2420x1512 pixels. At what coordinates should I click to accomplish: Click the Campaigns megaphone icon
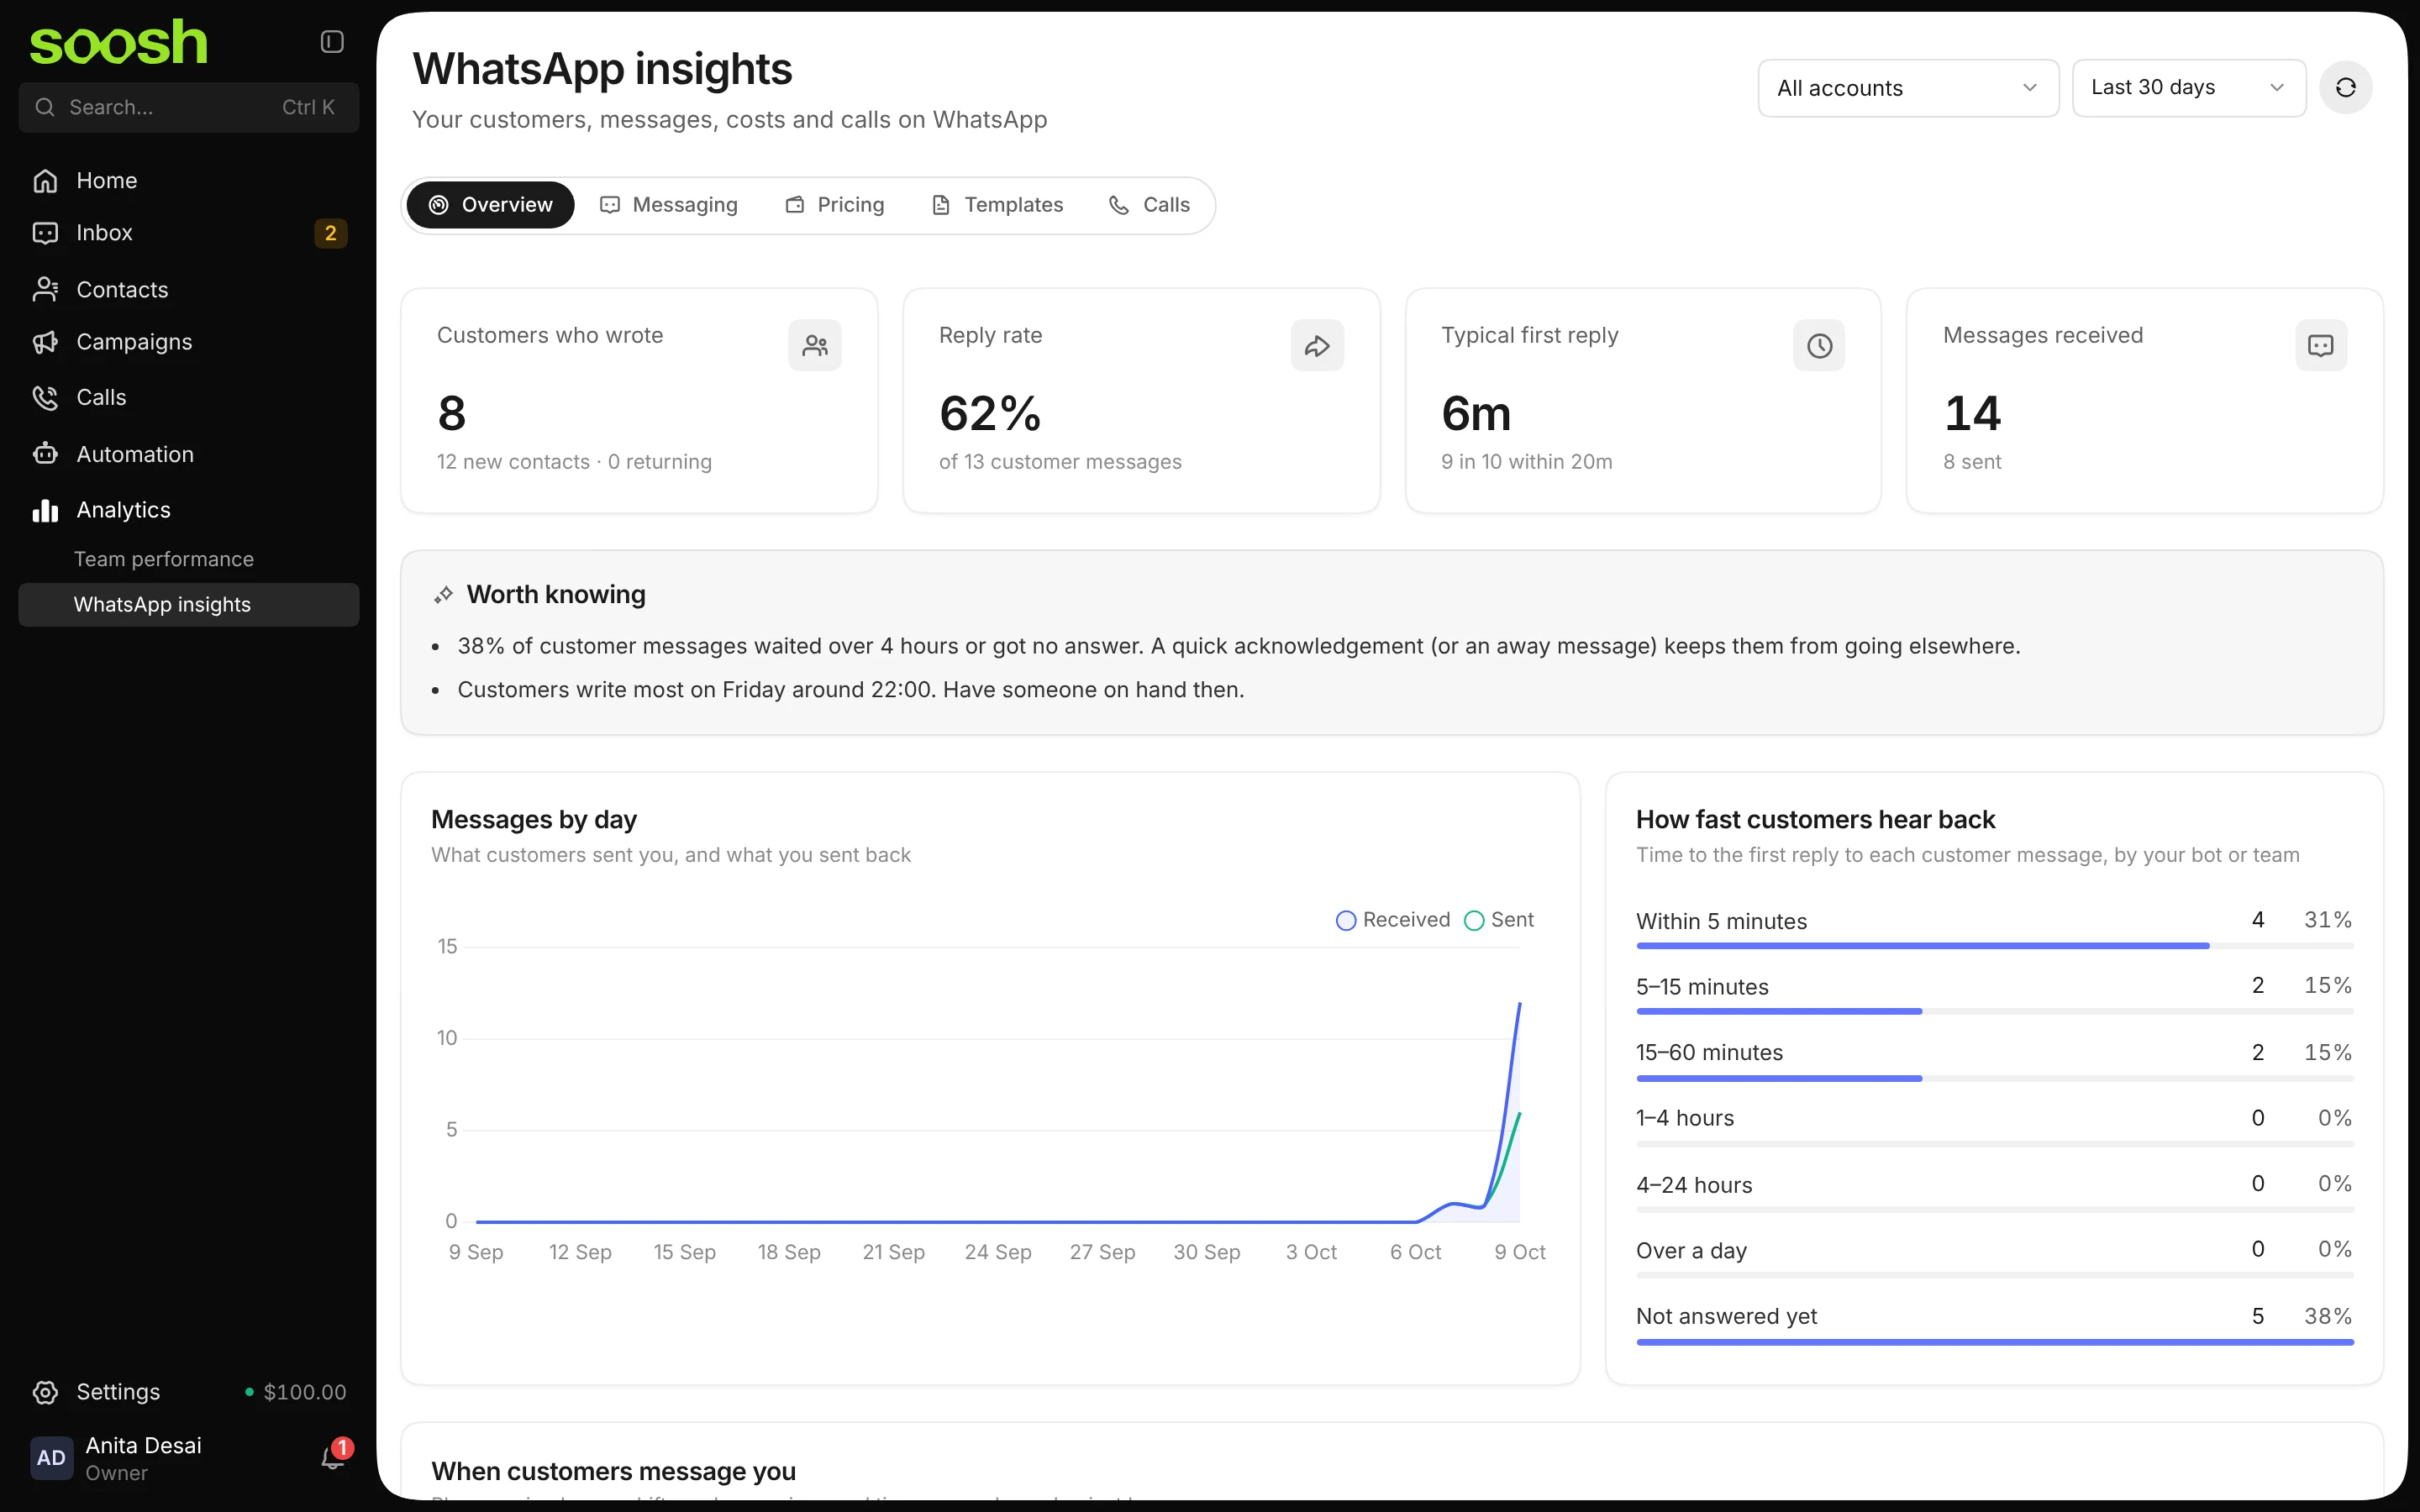click(45, 342)
